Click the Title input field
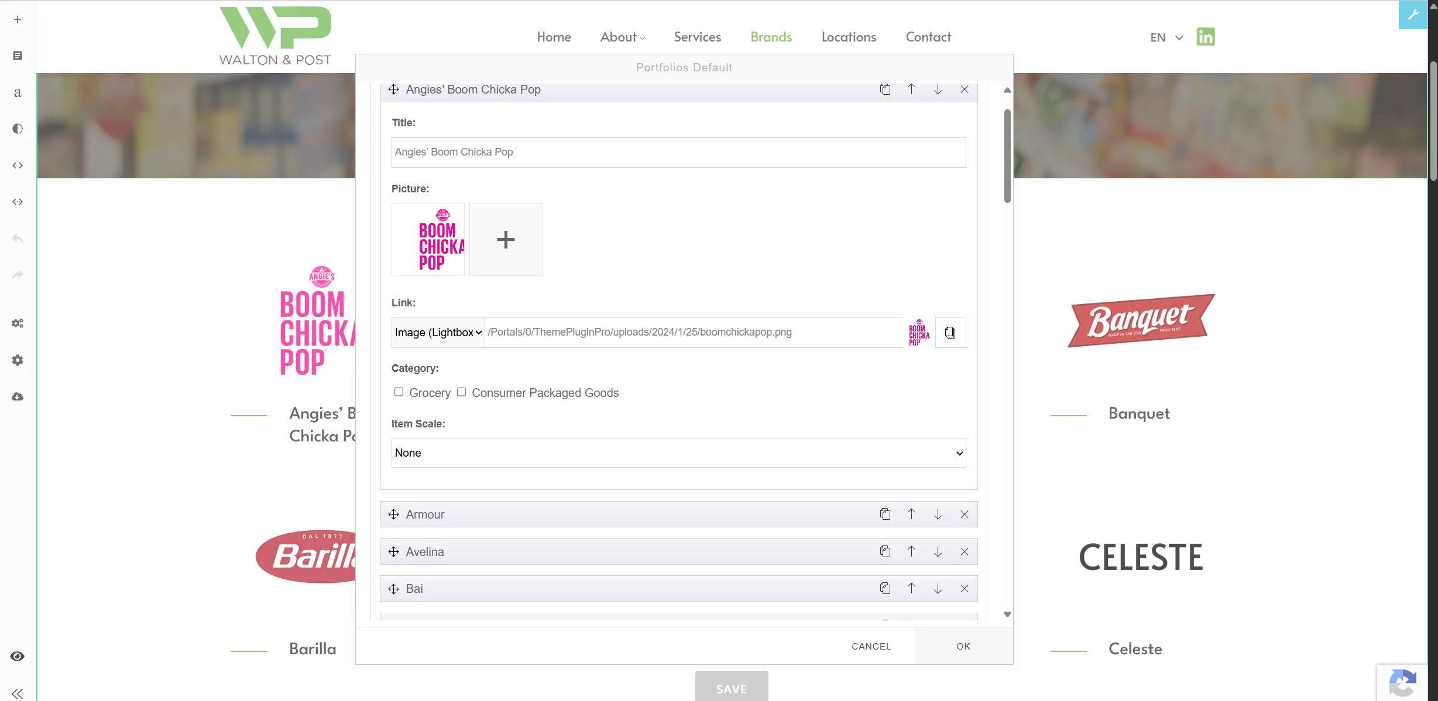The width and height of the screenshot is (1438, 701). [679, 153]
